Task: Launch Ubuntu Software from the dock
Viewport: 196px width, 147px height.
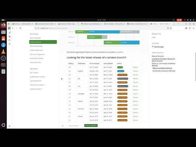Action: tap(3, 38)
